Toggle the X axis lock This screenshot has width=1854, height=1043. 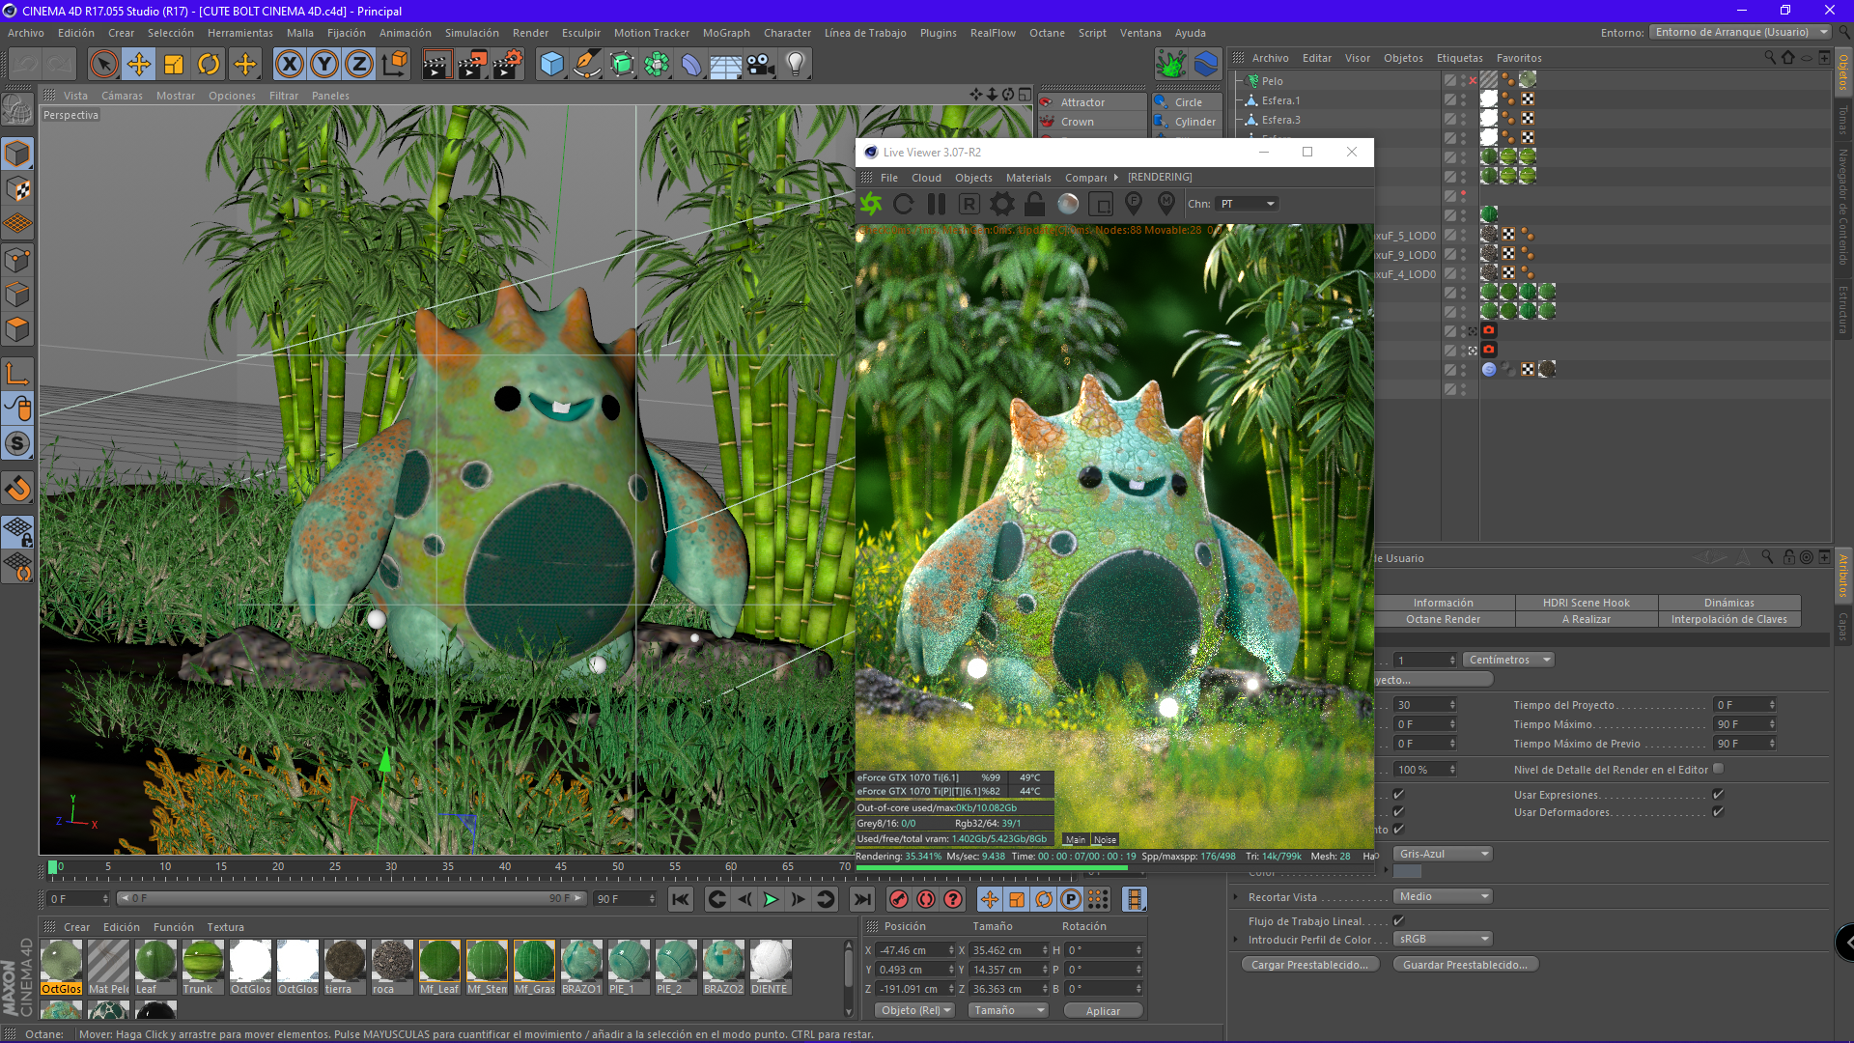[x=289, y=65]
